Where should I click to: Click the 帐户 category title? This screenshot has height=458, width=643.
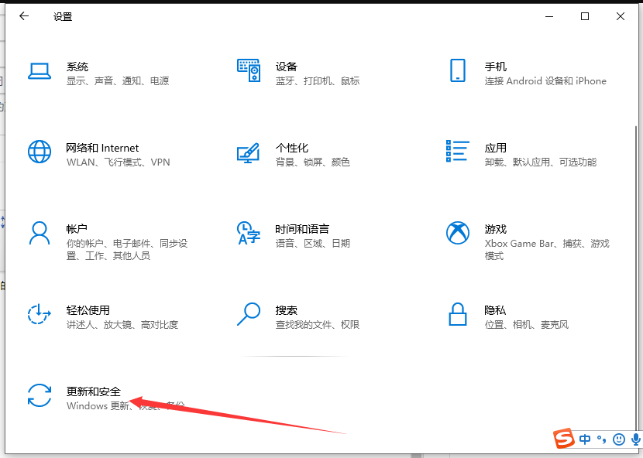click(77, 229)
